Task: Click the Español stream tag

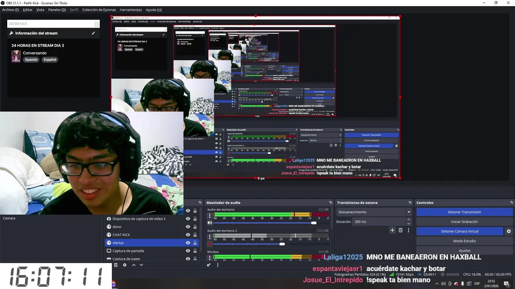Action: [x=50, y=59]
